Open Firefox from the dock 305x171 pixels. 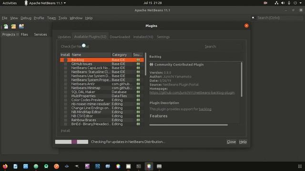tap(5, 166)
